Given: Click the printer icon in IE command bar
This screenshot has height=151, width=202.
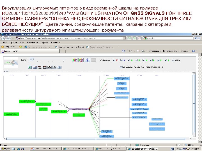Looking at the screenshot, I should pyautogui.click(x=143, y=51).
